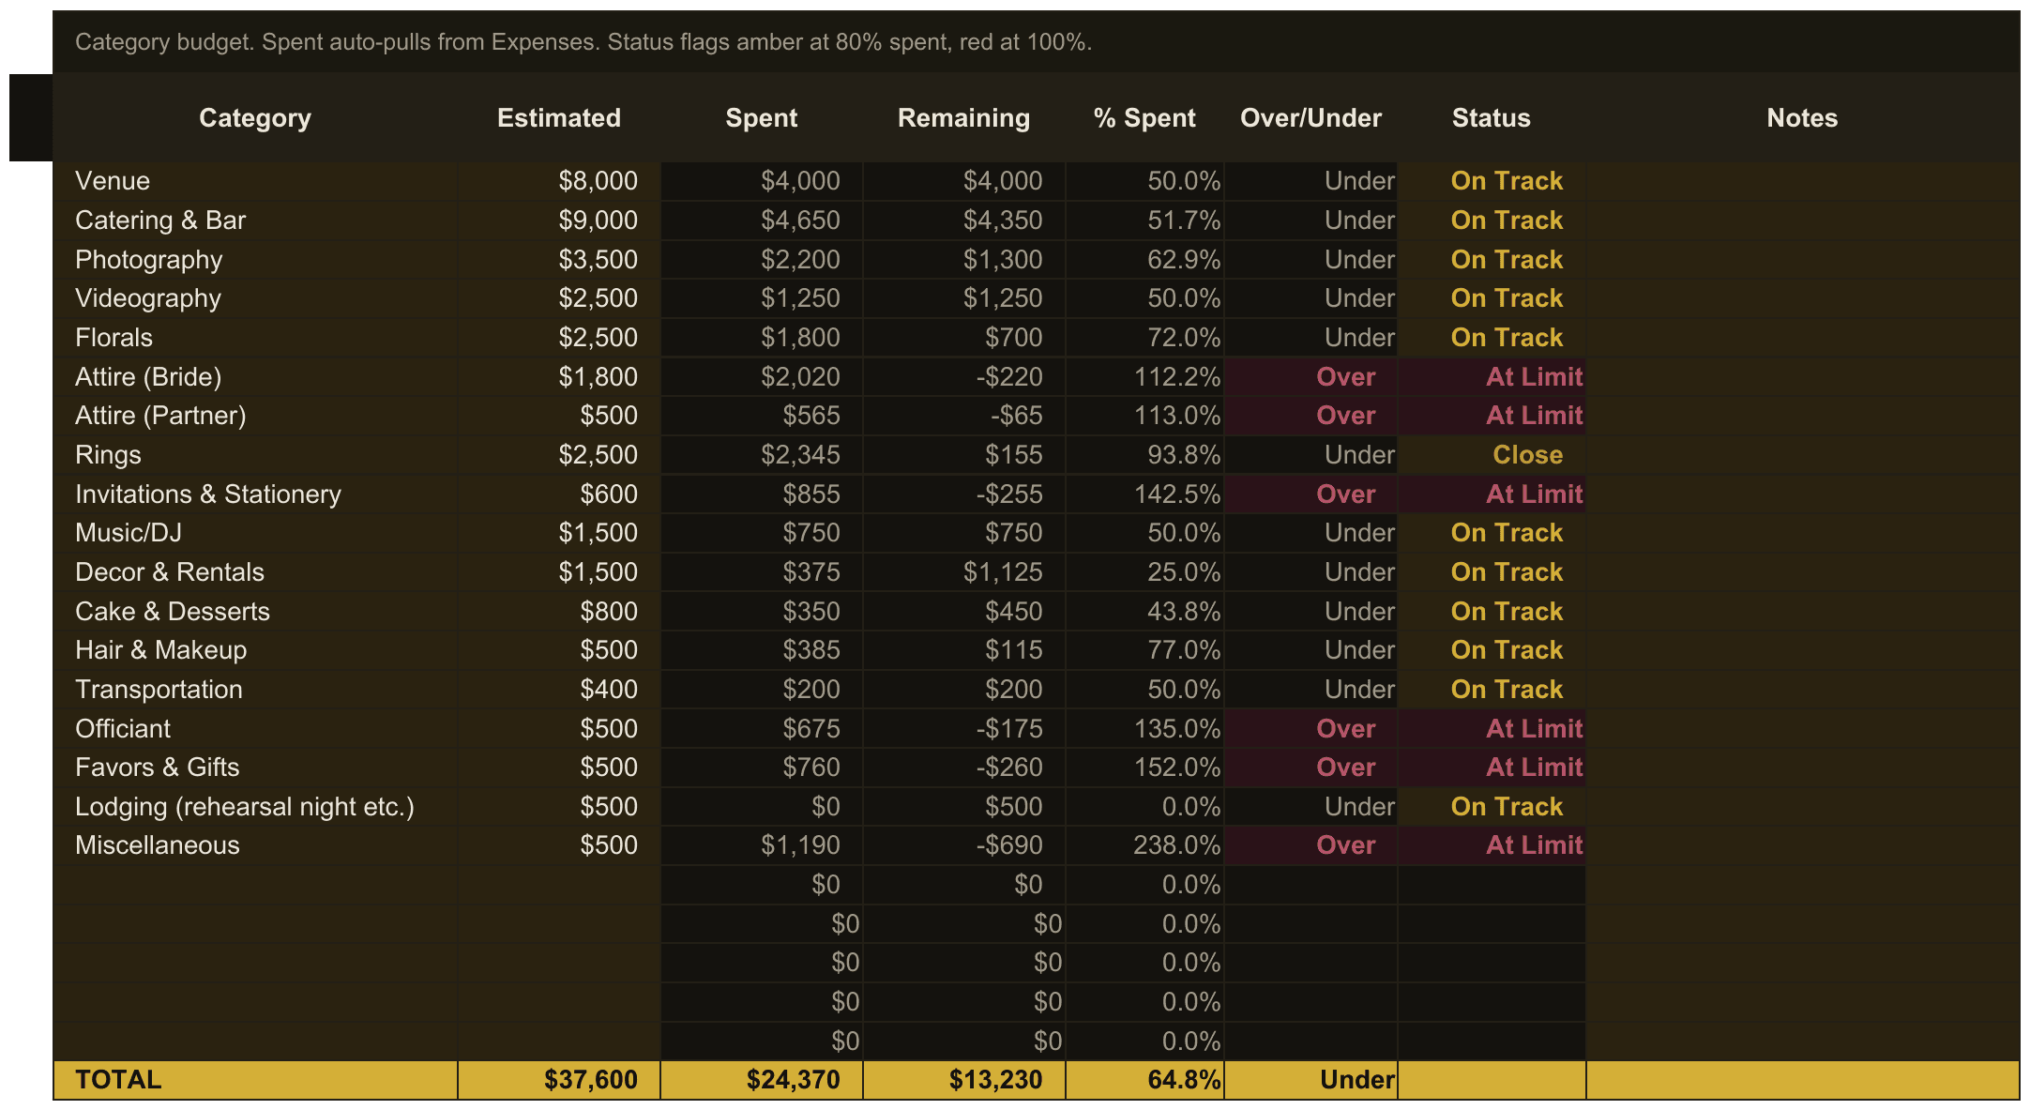2030x1110 pixels.
Task: Select the Attire (Bride) category cell
Action: 255,377
